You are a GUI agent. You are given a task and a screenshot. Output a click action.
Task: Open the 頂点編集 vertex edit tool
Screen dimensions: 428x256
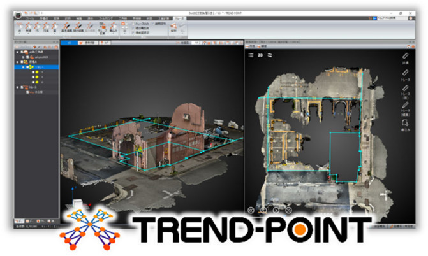coord(78,27)
